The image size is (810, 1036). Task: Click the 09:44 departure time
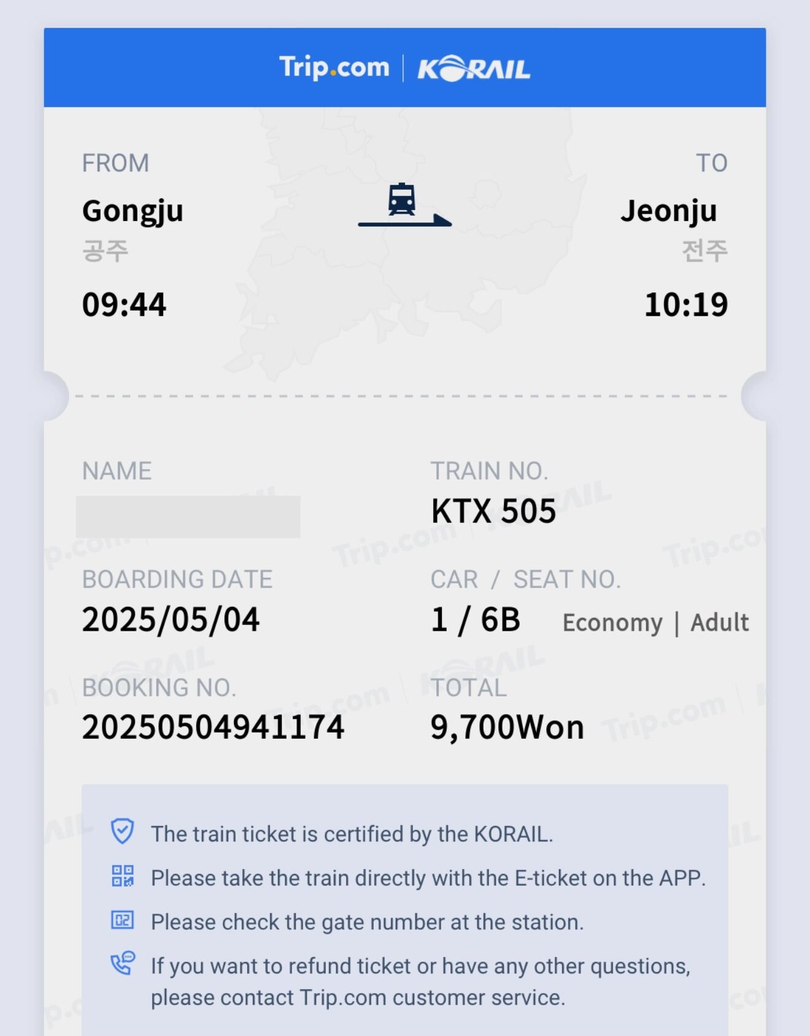click(x=124, y=305)
